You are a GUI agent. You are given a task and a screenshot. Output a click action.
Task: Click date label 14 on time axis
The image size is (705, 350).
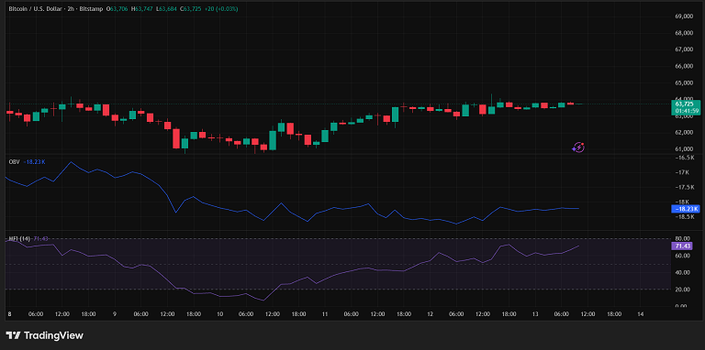(x=641, y=314)
